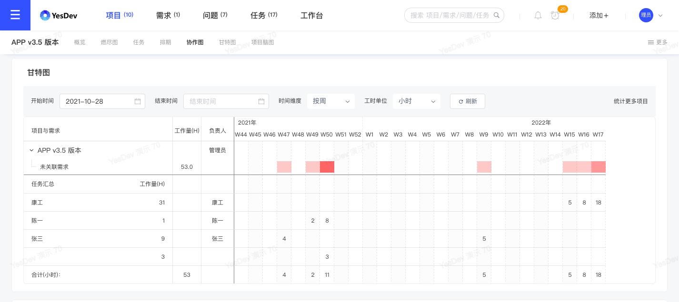Viewport: 679px width, 302px height.
Task: Click the 刷新 refresh button
Action: pyautogui.click(x=468, y=101)
